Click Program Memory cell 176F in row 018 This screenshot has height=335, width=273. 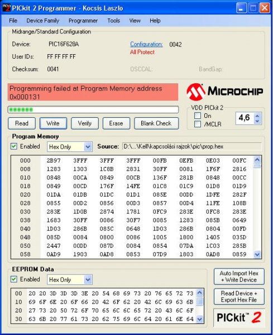107,186
